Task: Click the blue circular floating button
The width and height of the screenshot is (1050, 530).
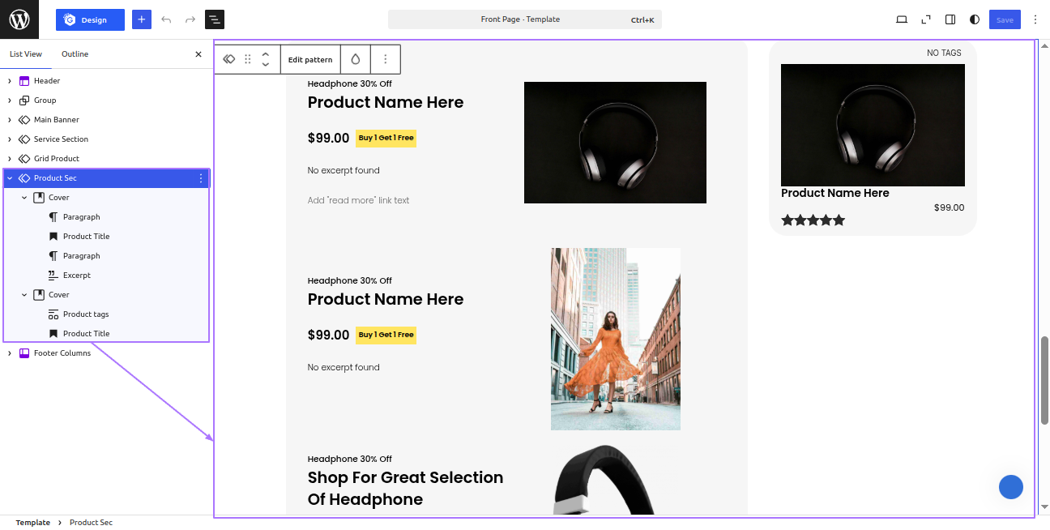Action: point(1011,487)
